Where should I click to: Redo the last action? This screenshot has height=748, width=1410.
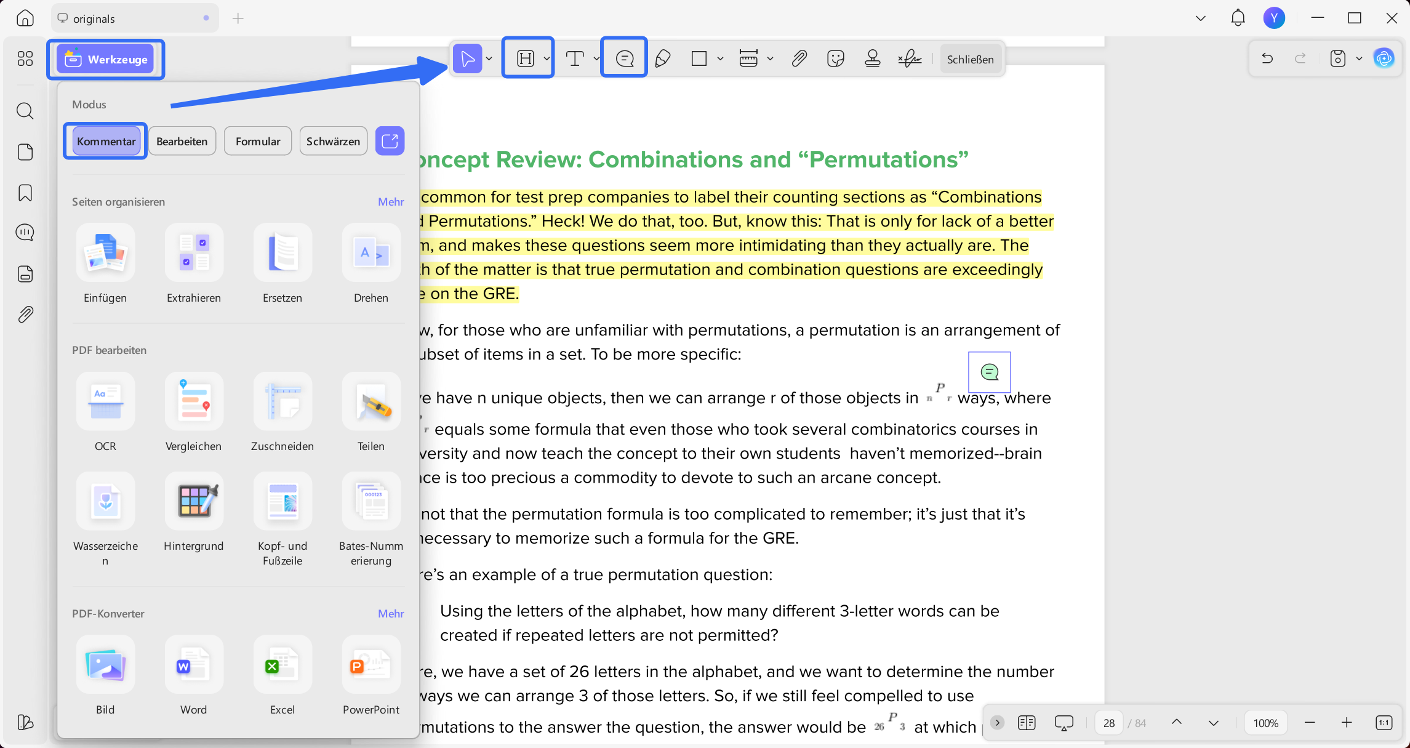point(1300,58)
